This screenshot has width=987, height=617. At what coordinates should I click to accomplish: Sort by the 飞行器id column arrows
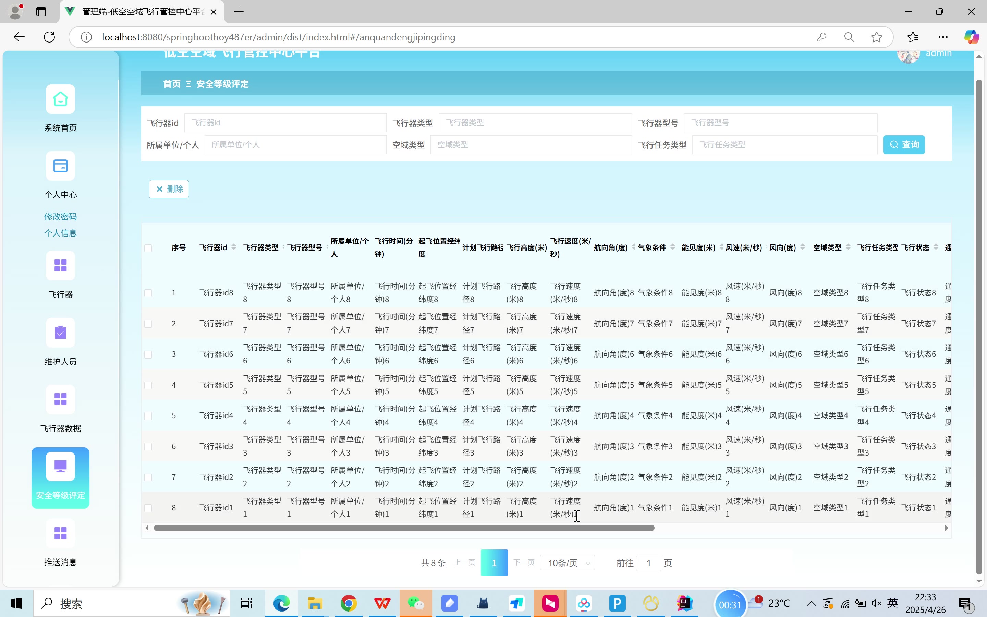click(234, 247)
